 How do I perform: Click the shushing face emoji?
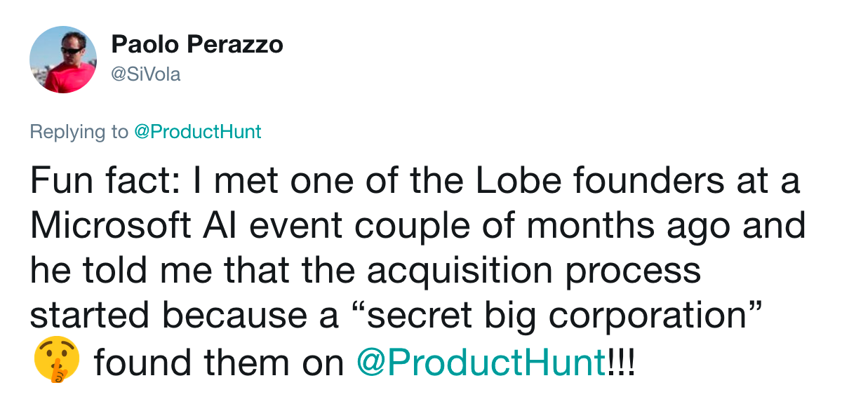56,363
